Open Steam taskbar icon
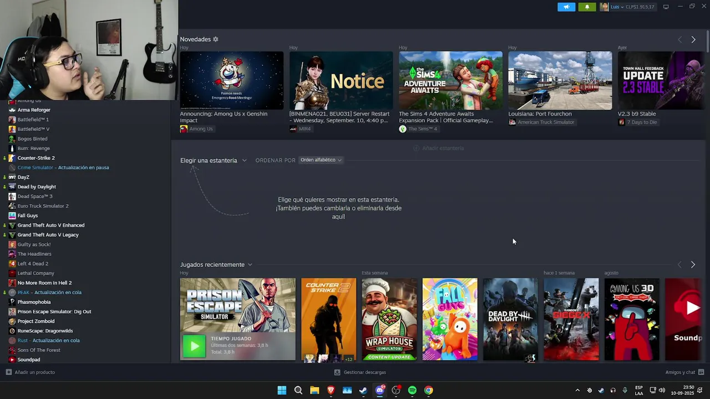 point(363,390)
